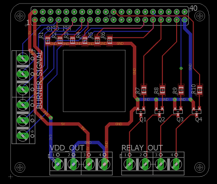Select header pin 1 pad
The height and width of the screenshot is (184, 217).
35,20
